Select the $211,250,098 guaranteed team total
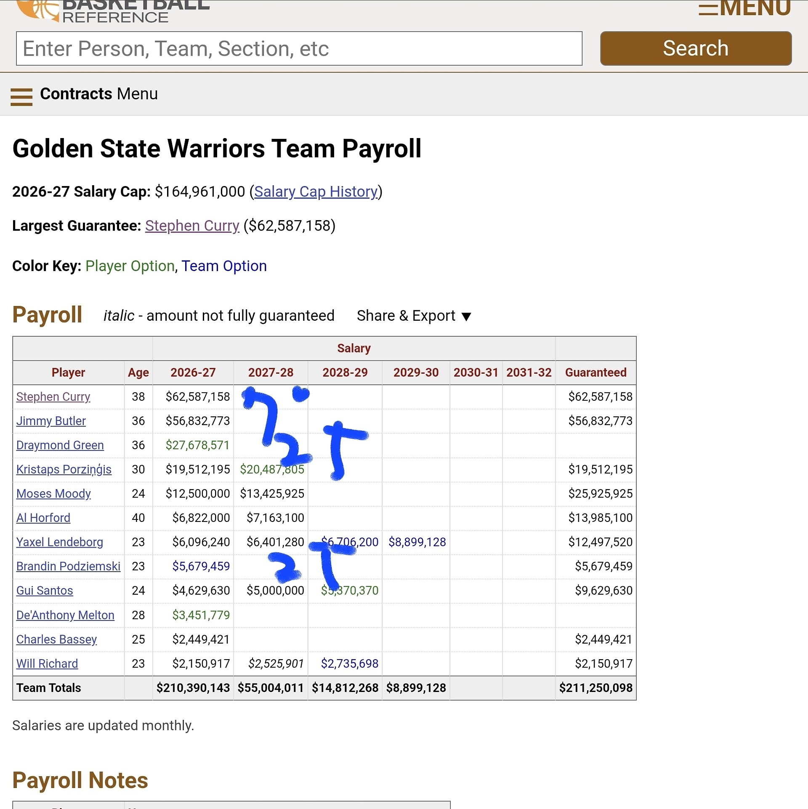808x809 pixels. tap(596, 688)
